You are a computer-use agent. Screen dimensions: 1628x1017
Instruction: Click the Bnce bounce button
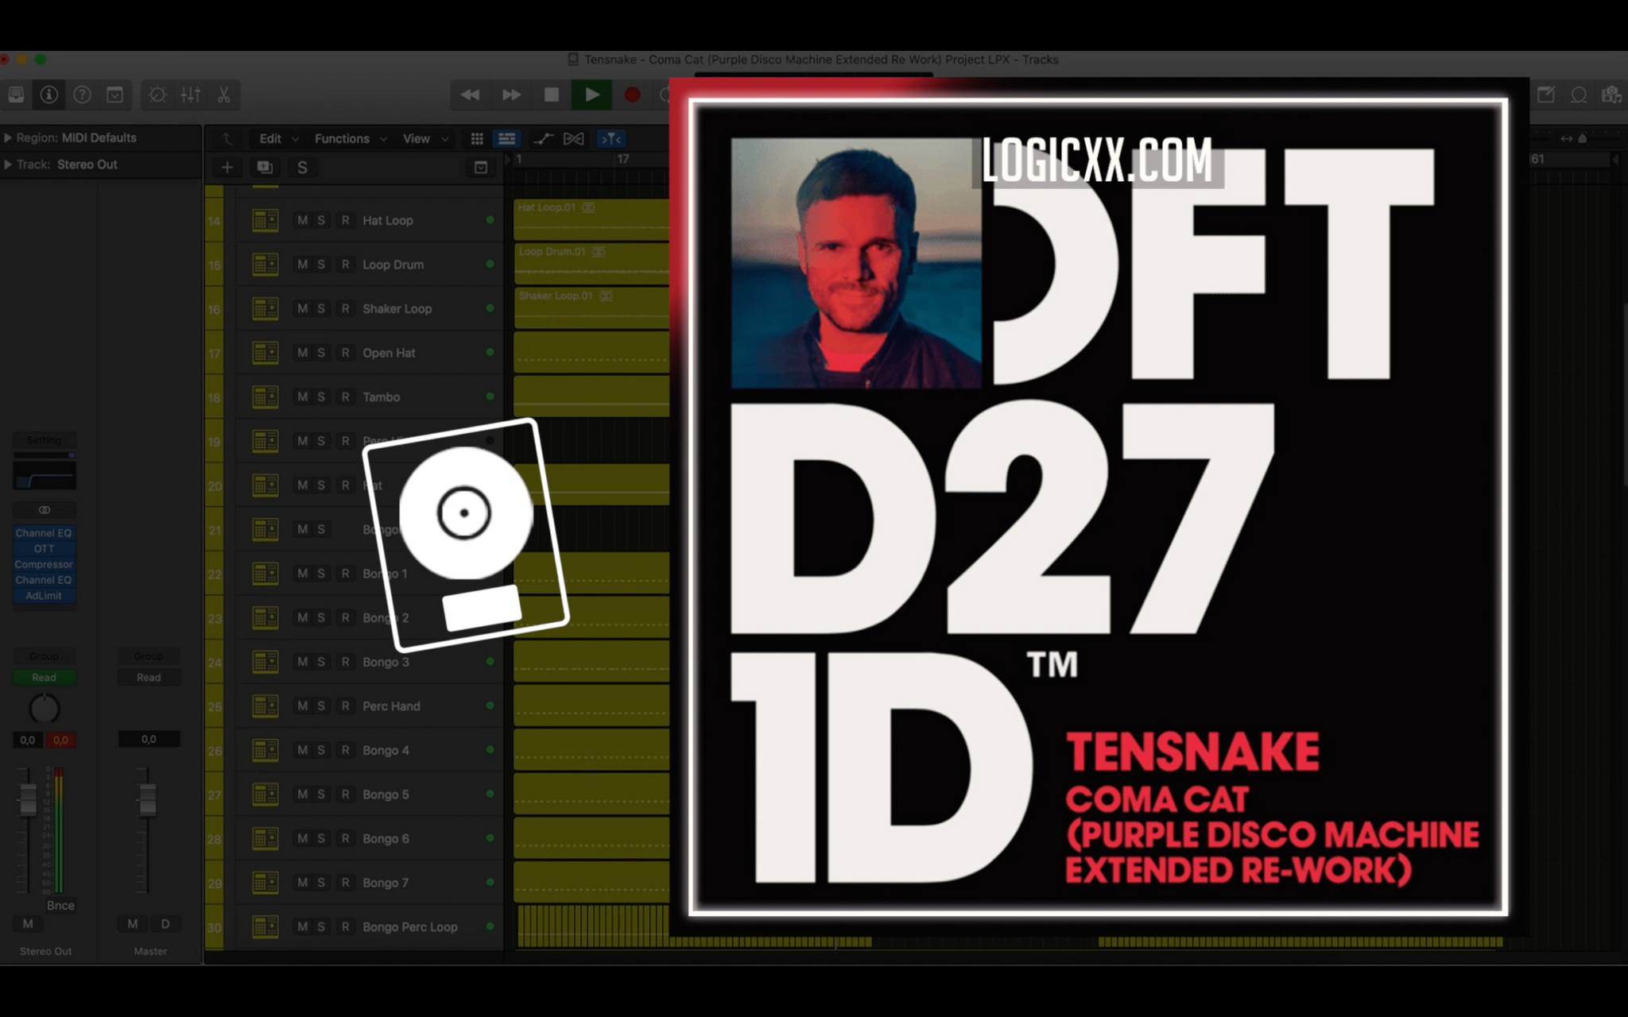coord(60,905)
